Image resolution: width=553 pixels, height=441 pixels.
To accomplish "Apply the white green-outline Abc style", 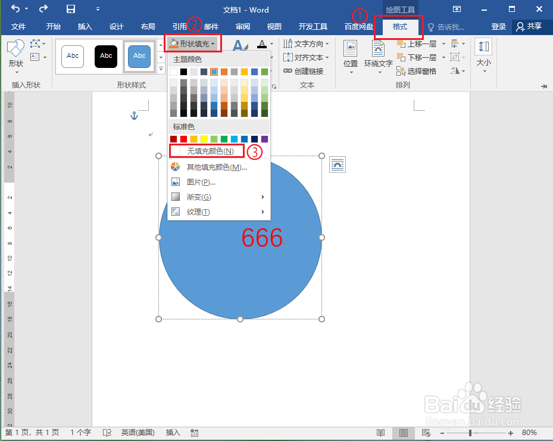I will 73,56.
